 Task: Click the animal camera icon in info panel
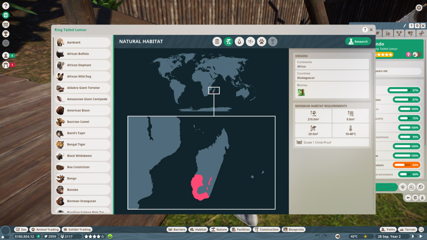(x=408, y=197)
